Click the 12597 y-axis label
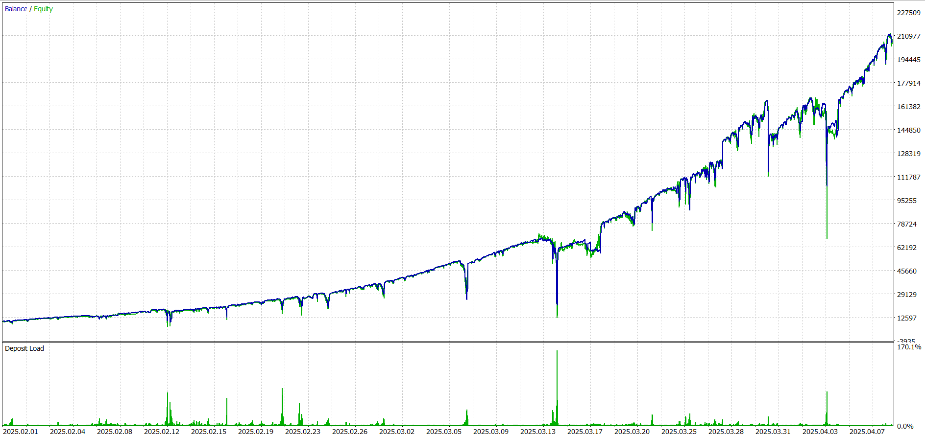The width and height of the screenshot is (925, 434). pos(906,318)
